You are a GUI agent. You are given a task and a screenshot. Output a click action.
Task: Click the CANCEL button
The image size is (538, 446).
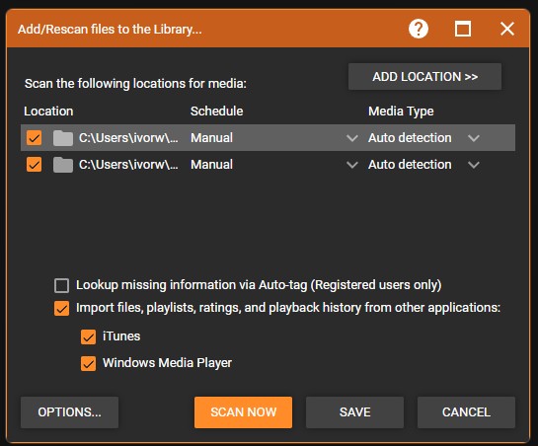(466, 412)
